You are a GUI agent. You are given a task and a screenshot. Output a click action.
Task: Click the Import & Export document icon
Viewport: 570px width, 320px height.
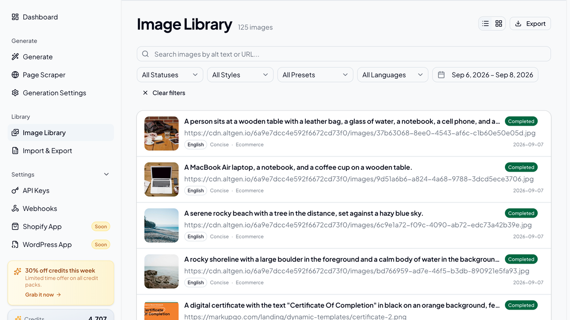(x=15, y=151)
